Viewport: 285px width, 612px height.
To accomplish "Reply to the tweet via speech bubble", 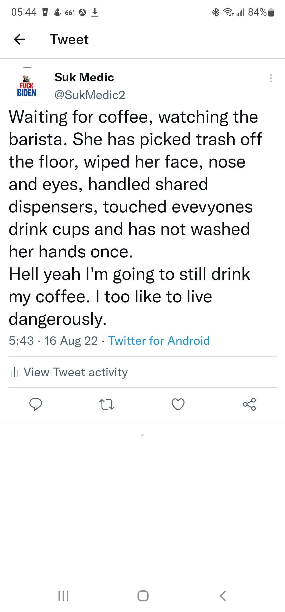I will [36, 404].
